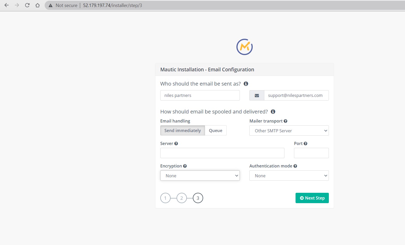Click info icon beside 'sent as' question
This screenshot has height=245, width=405.
(x=246, y=84)
